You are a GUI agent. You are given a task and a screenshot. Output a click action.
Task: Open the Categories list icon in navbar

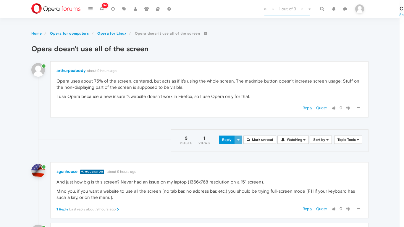91,9
